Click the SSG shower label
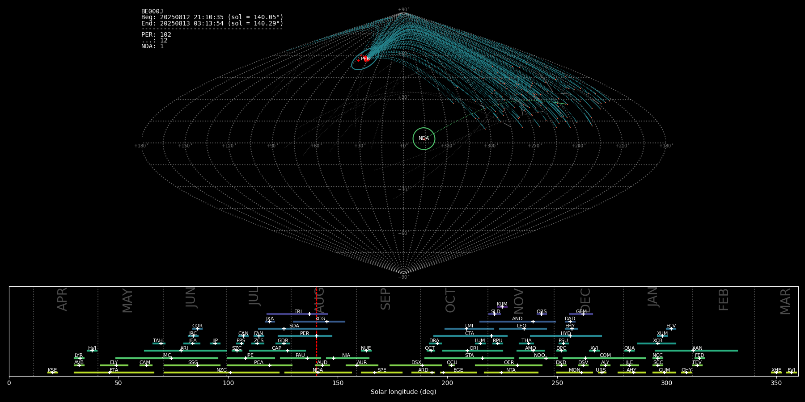 193,363
